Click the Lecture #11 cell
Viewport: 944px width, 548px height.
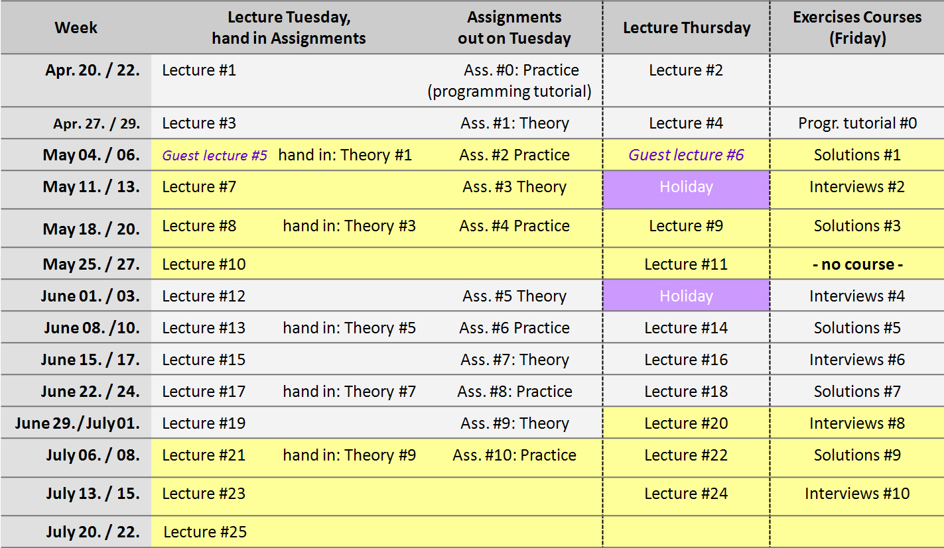[x=687, y=264]
